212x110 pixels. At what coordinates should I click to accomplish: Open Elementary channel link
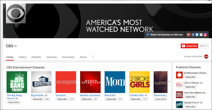tap(160, 95)
